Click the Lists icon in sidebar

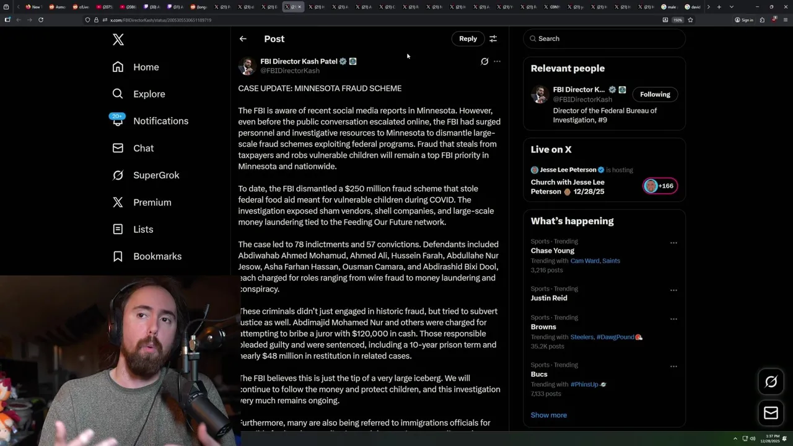(x=118, y=229)
